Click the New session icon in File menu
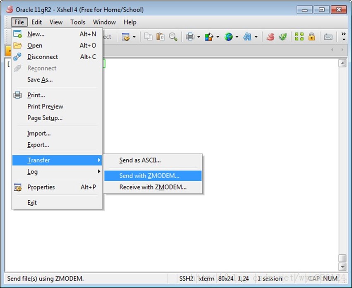 (17, 34)
